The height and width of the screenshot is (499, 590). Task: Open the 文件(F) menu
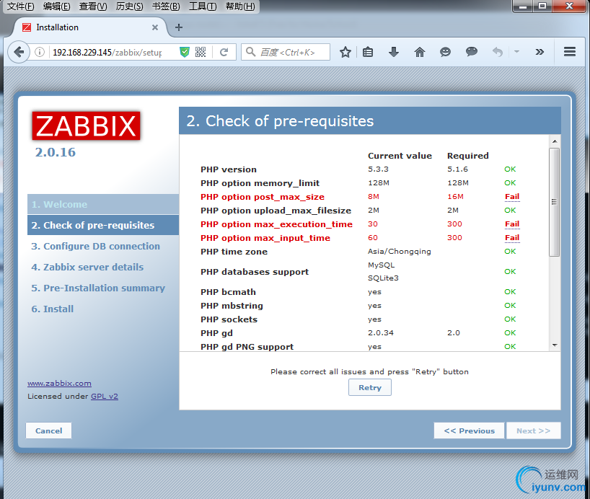pos(21,6)
